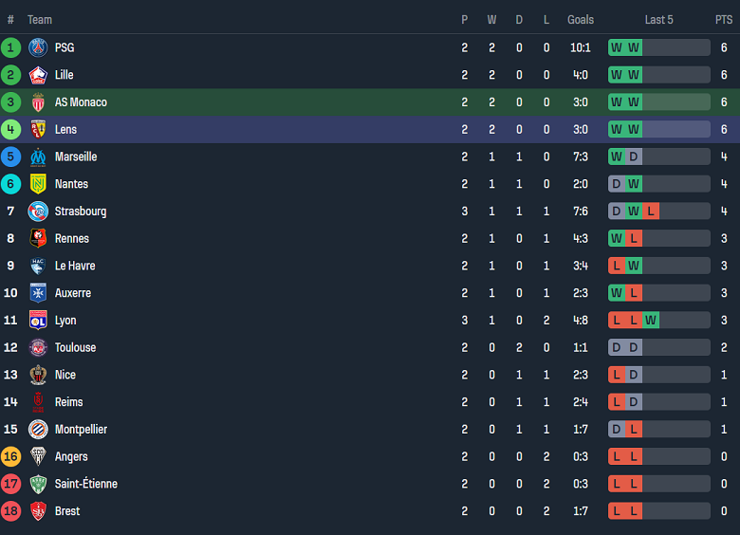740x535 pixels.
Task: Click the Last 5 column header
Action: [658, 20]
